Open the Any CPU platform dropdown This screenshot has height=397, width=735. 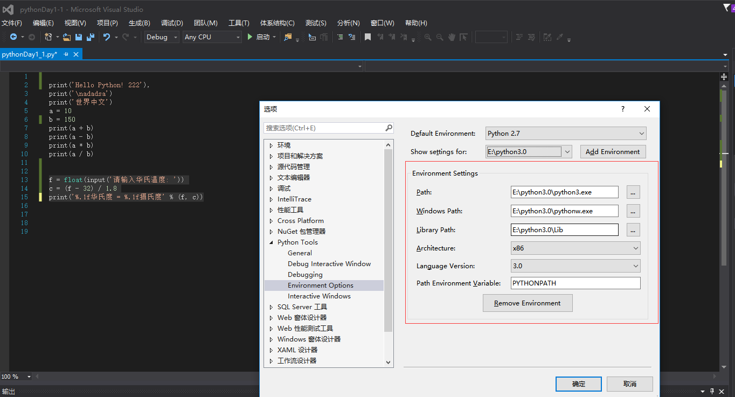coord(211,37)
